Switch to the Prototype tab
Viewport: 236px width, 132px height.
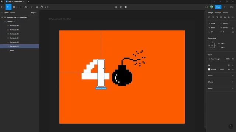tap(218, 13)
